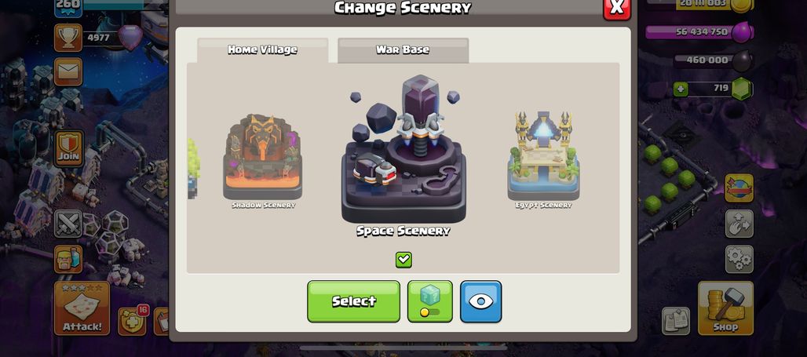Open the crossed swords battle log icon

coord(68,224)
